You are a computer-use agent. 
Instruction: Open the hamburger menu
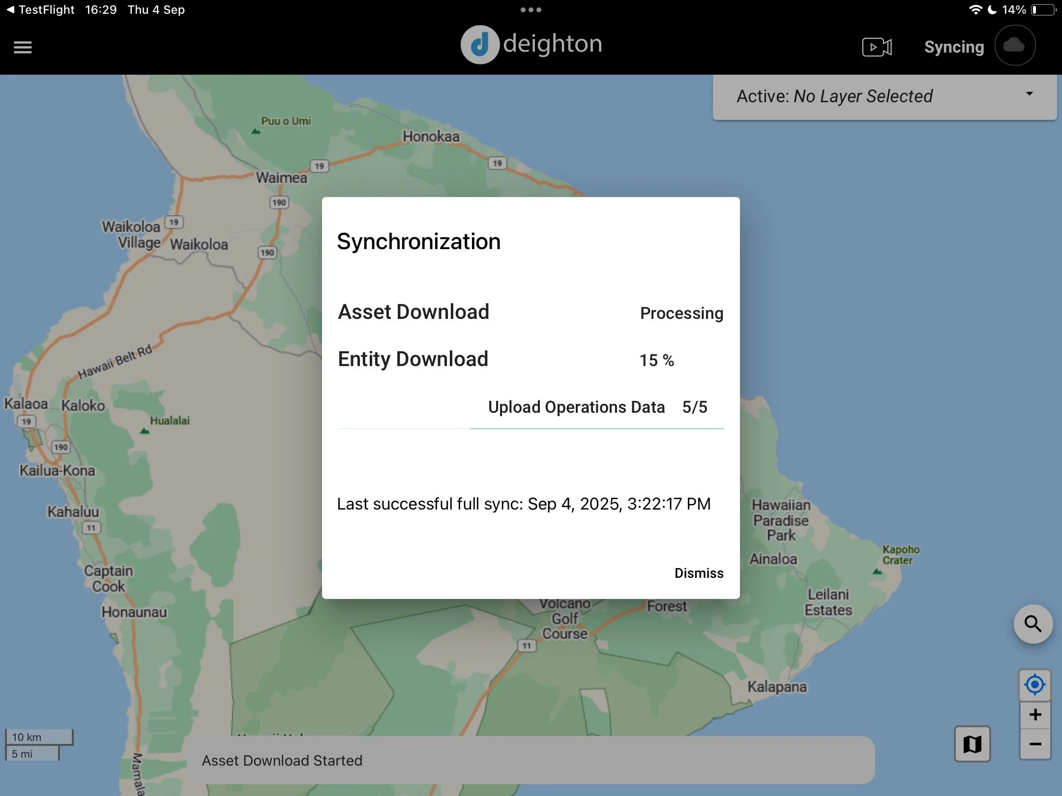23,47
